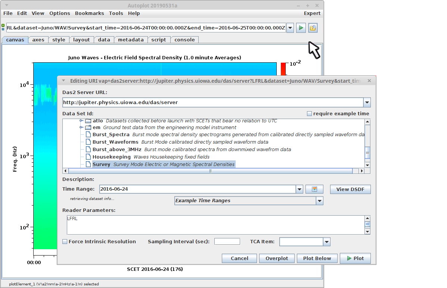447x288 pixels.
Task: Expand the em dataset folder
Action: tap(81, 128)
